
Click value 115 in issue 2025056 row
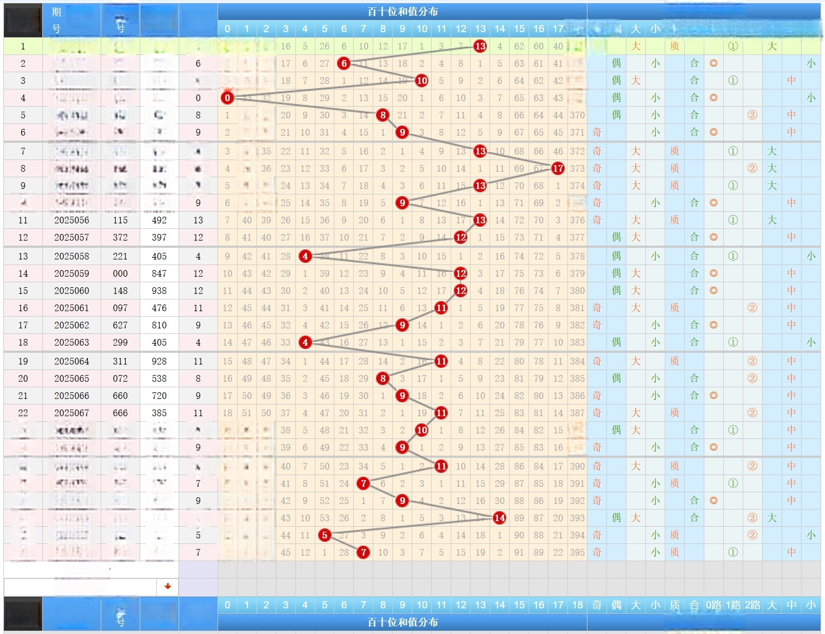(120, 220)
